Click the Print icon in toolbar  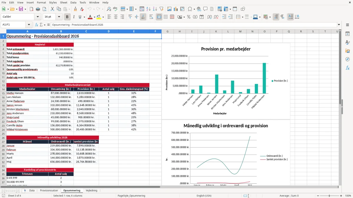[38, 9]
